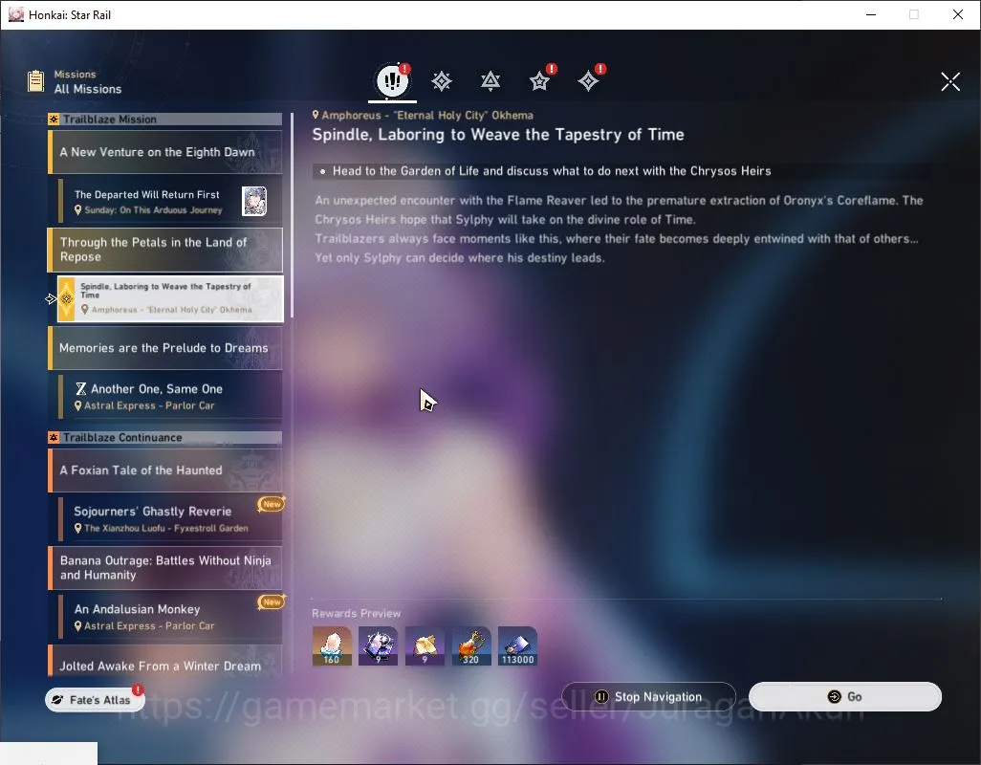This screenshot has height=765, width=981.
Task: Select 'An Andalusian Monkey' mission
Action: [170, 617]
